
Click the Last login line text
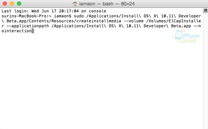(x=54, y=11)
